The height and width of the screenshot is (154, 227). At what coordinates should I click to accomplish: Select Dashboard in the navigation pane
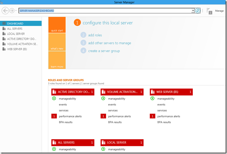(21, 23)
